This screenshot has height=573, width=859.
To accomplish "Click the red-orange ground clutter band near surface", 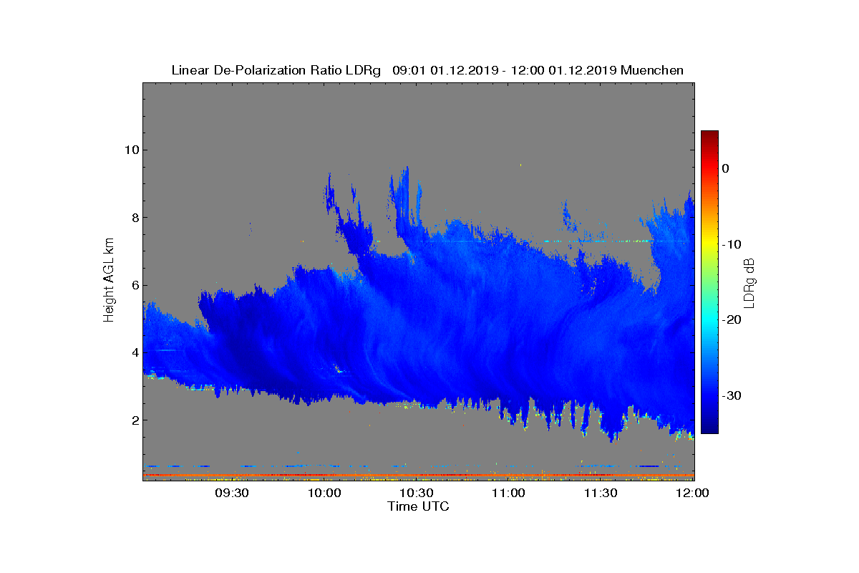I will pos(418,475).
